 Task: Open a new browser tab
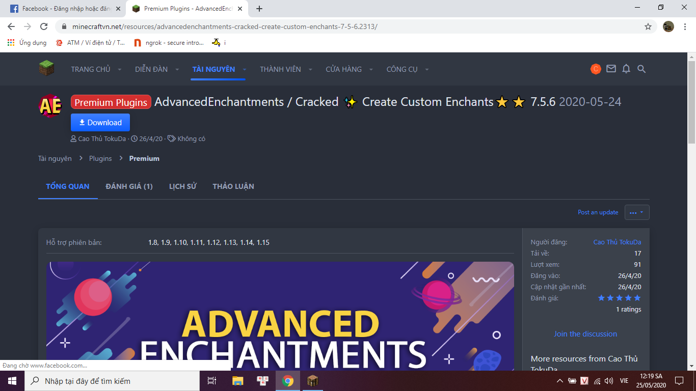tap(259, 9)
